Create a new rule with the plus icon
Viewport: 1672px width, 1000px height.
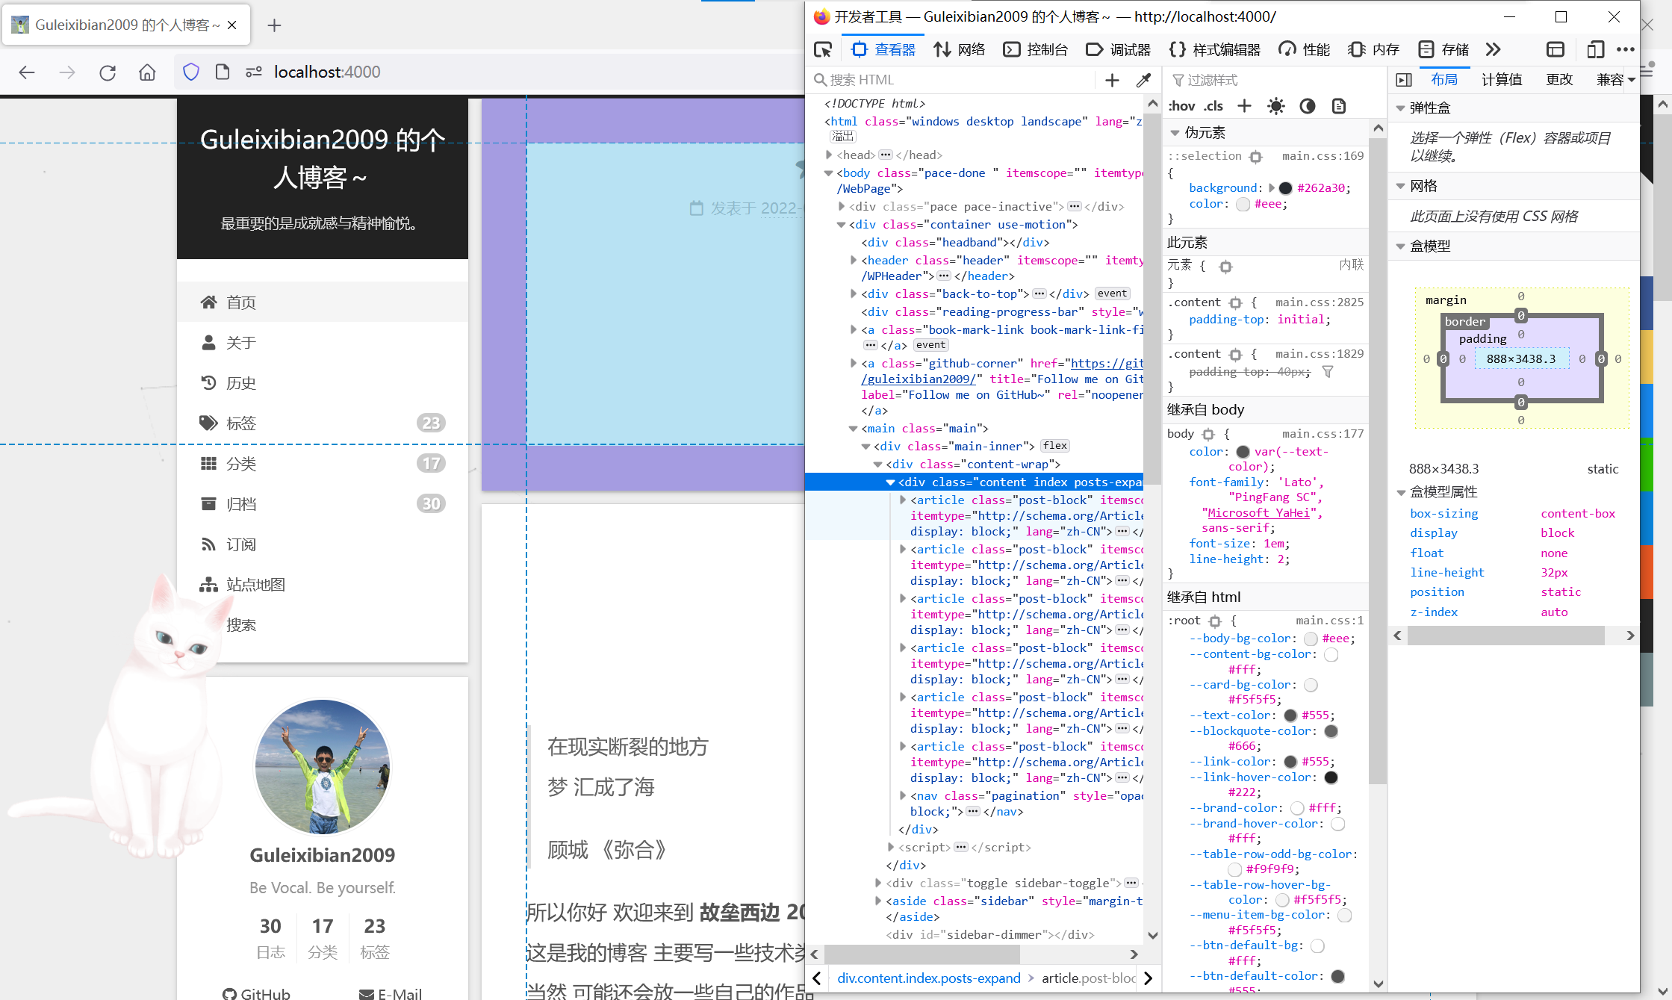tap(1244, 105)
